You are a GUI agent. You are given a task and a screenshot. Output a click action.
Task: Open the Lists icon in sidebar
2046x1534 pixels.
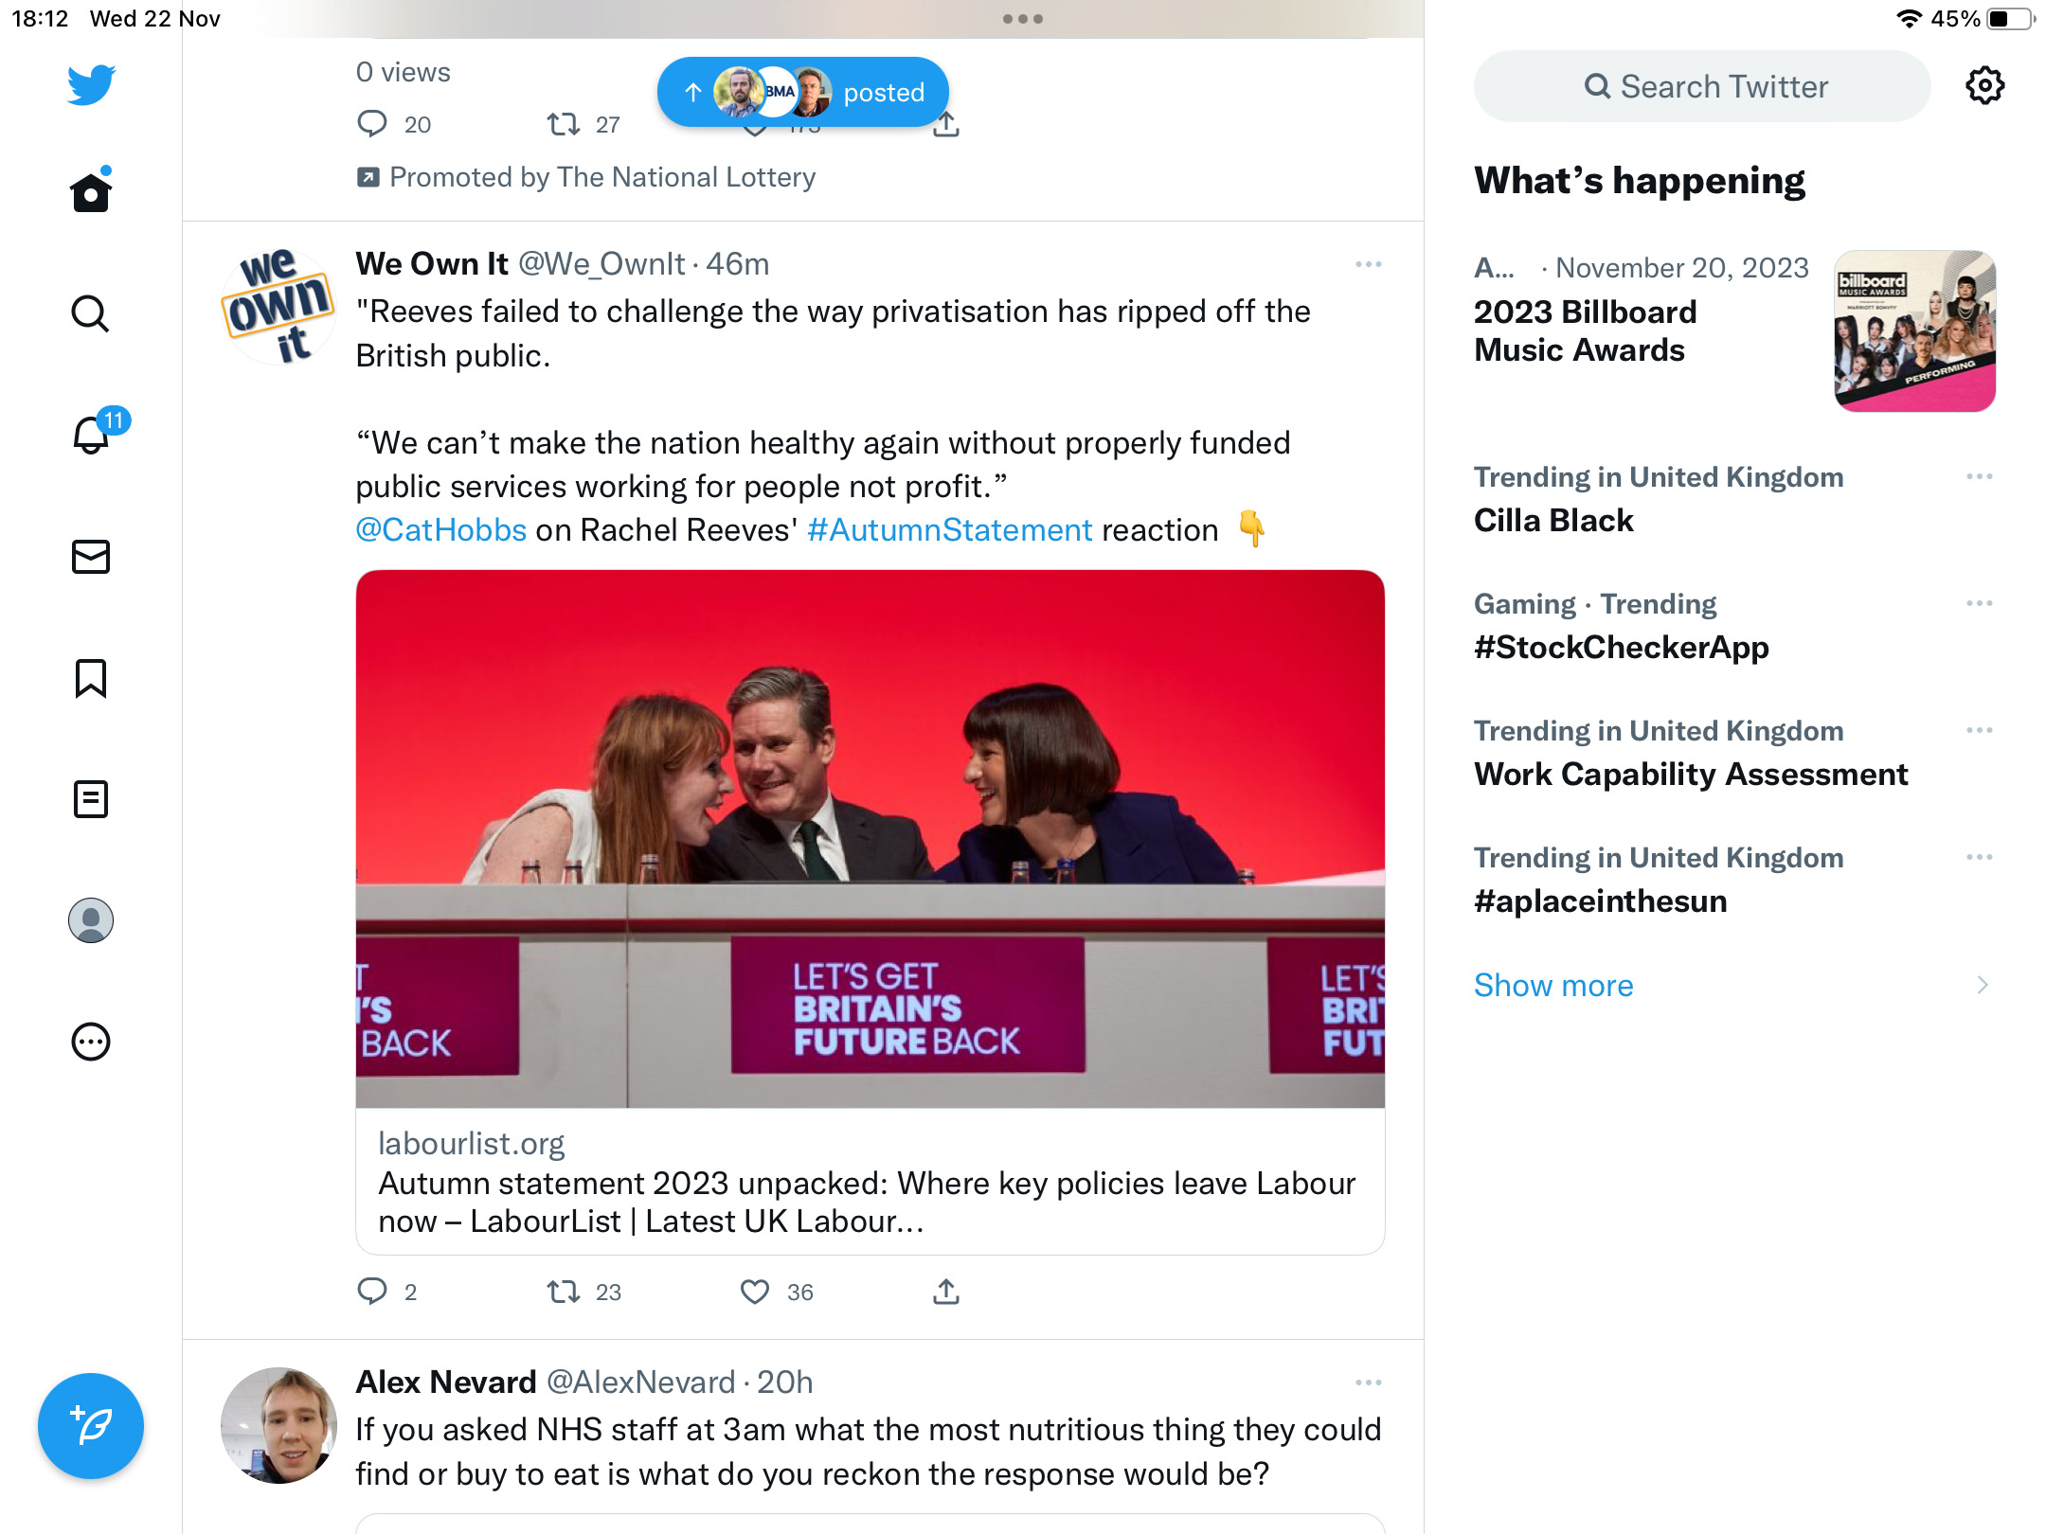click(x=91, y=799)
